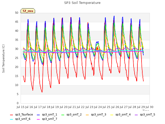Screen dimensions: 165x124
Task: Click the Jul 25 x-axis tick label
Action: coord(106,107)
